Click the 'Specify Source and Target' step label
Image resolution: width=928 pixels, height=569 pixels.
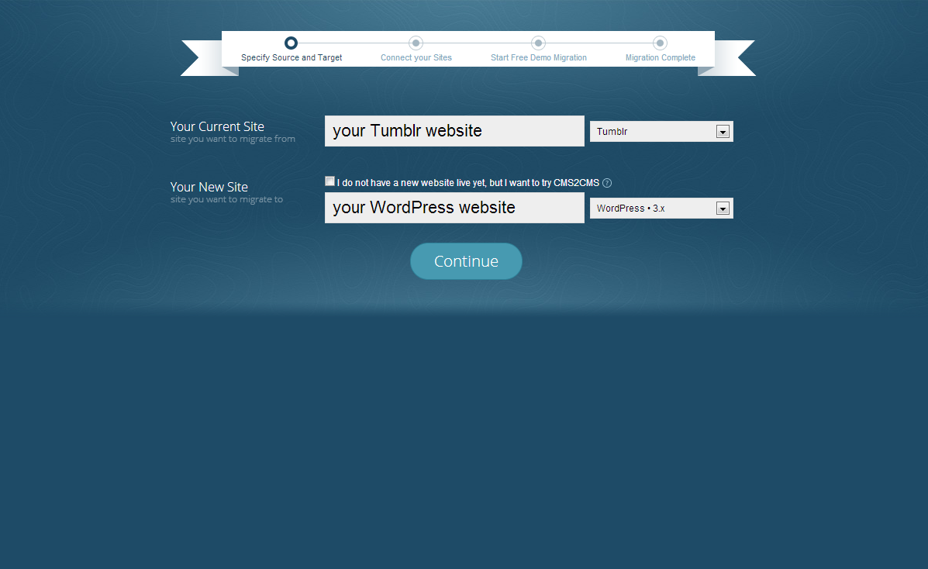(x=292, y=57)
